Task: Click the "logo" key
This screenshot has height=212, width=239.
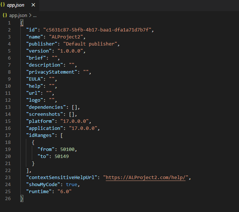Action: click(34, 100)
